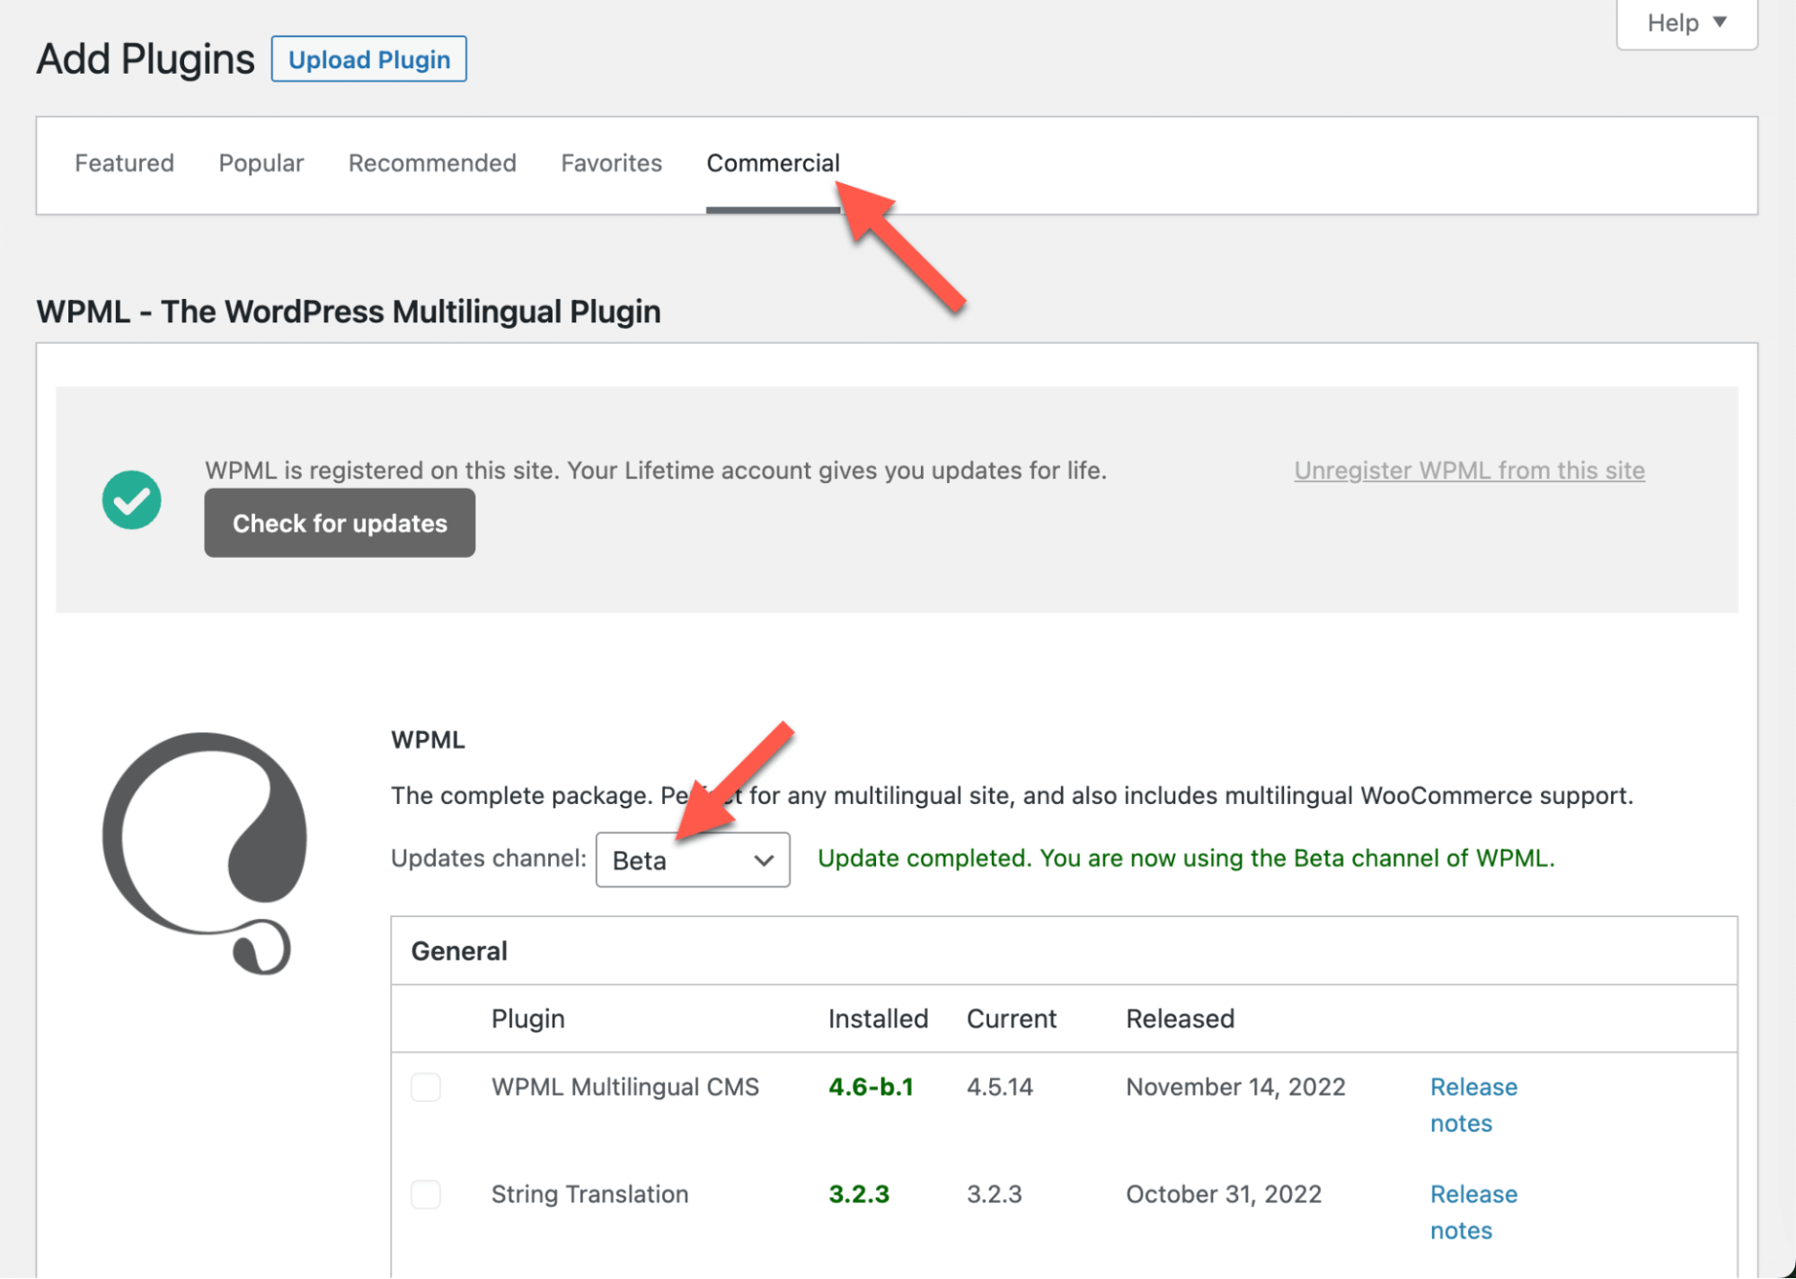Click the chevron arrow in Beta select

[x=764, y=860]
